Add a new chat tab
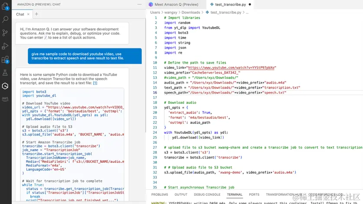This screenshot has height=204, width=363. coord(36,14)
